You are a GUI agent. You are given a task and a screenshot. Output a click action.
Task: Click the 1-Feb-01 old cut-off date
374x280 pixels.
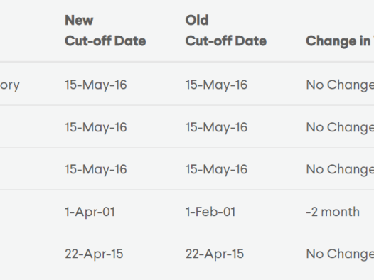[210, 212]
